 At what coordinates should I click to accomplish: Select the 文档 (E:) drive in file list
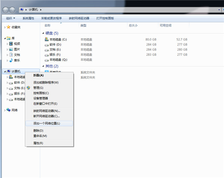pos(47,49)
